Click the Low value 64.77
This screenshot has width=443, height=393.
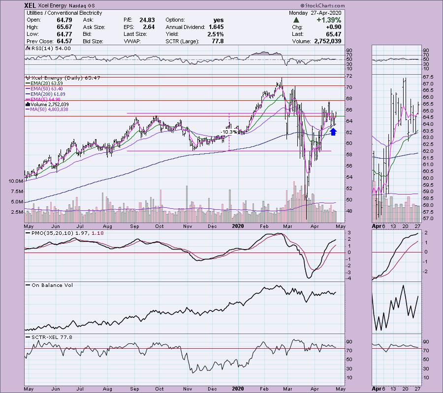(x=64, y=34)
